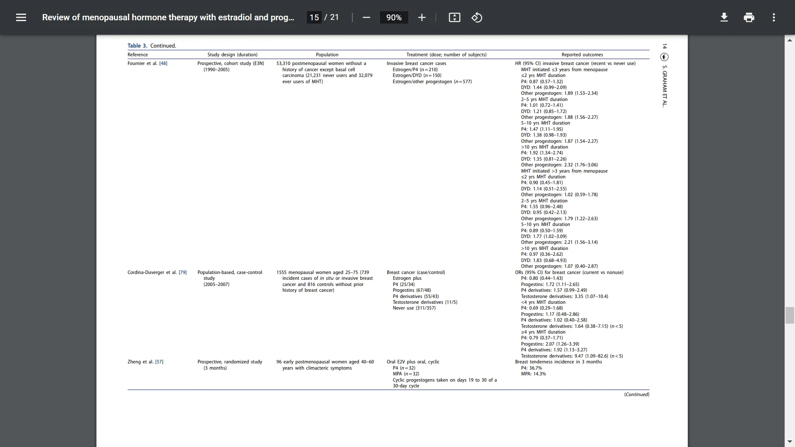Click 'DYD: 1.77 (1.02–3.09)' value

point(544,236)
